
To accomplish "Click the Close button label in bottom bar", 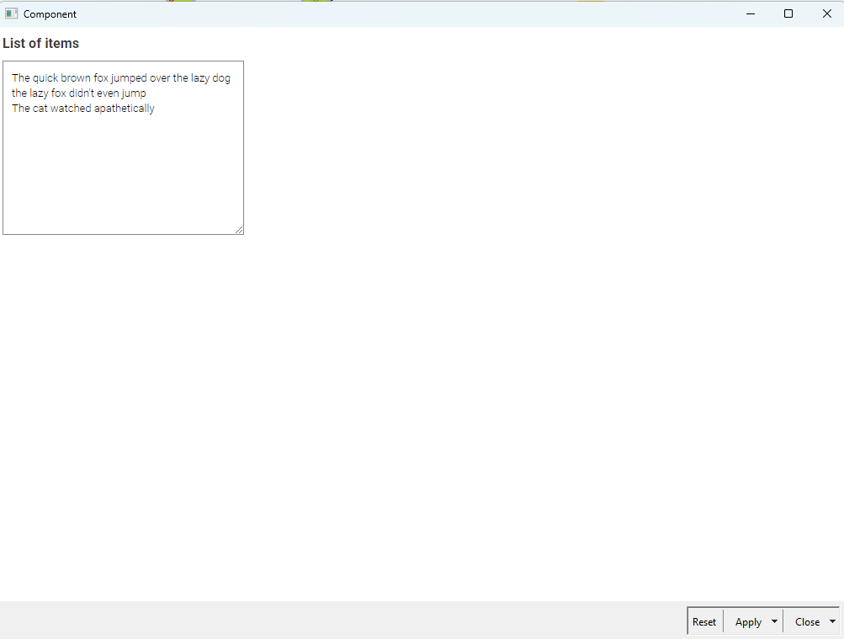I will [807, 621].
